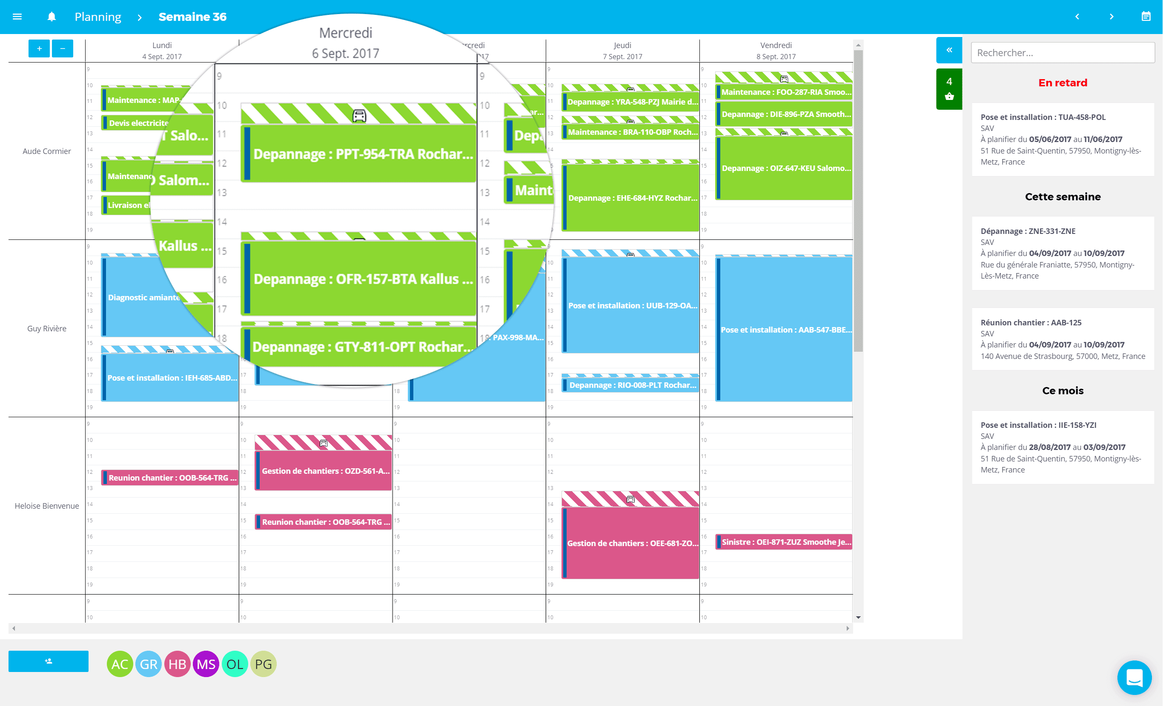
Task: Open Maintenance BRA-110-OBP event
Action: tap(630, 132)
